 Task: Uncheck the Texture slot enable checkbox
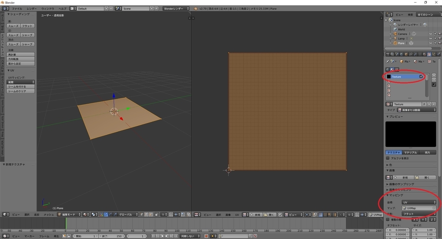pos(421,77)
